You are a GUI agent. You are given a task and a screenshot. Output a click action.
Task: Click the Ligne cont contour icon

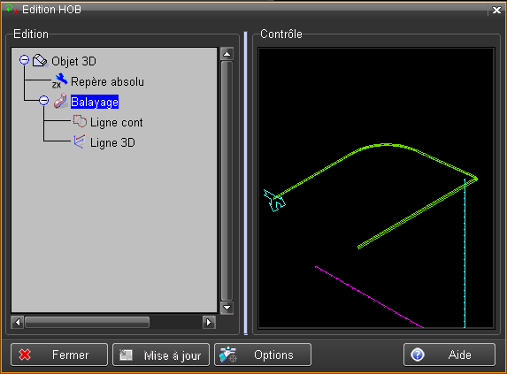pyautogui.click(x=80, y=121)
